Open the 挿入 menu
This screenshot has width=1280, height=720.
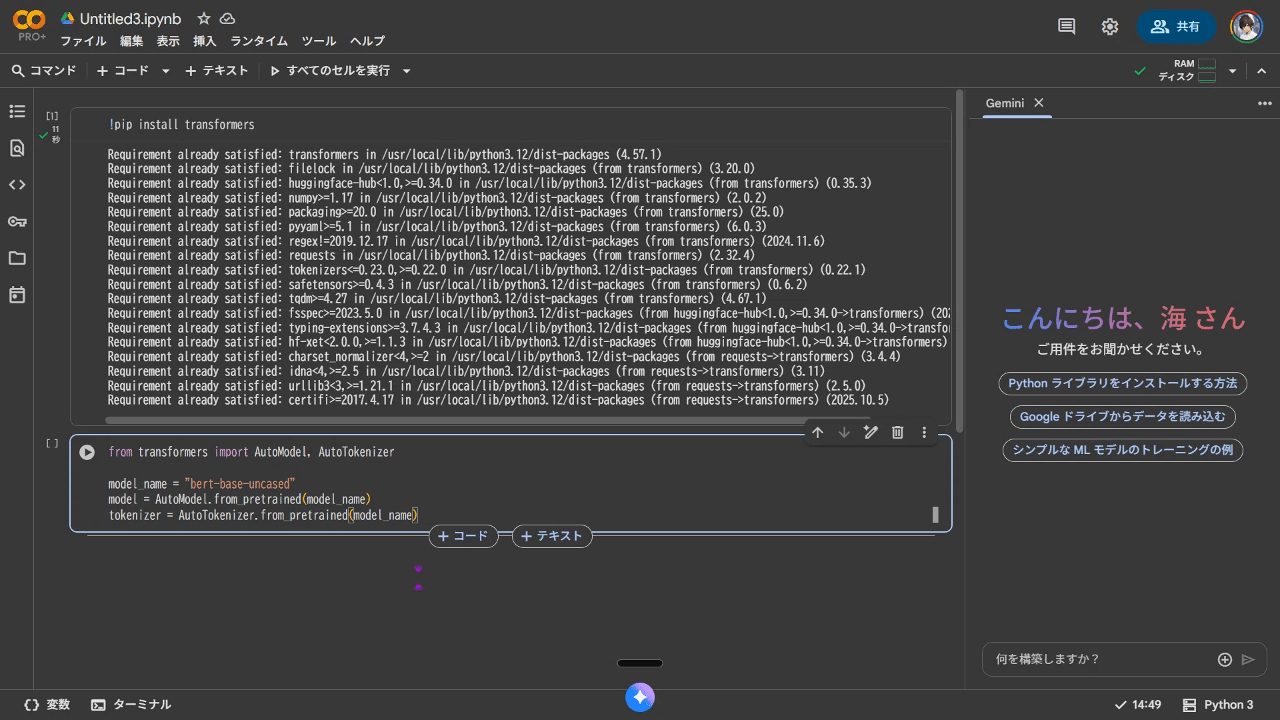click(x=205, y=41)
